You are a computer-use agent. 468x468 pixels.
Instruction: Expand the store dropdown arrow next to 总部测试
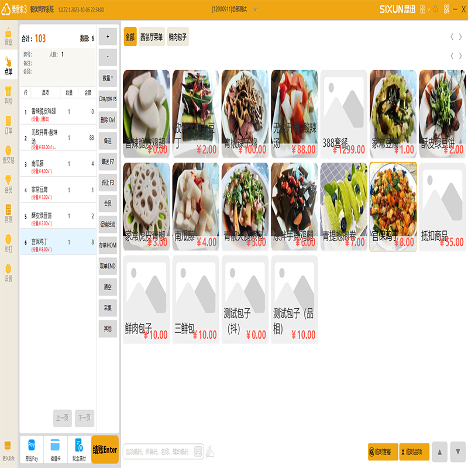[x=255, y=9]
